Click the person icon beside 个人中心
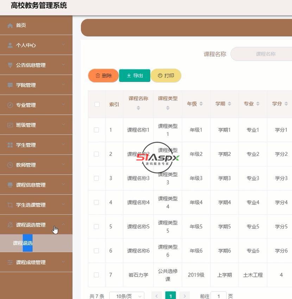Viewport: 292px width, 299px height. coord(10,45)
